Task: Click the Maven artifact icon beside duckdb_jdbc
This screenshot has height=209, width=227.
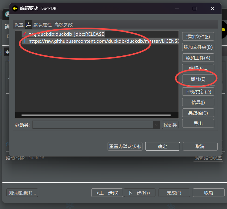Action: tap(25, 34)
